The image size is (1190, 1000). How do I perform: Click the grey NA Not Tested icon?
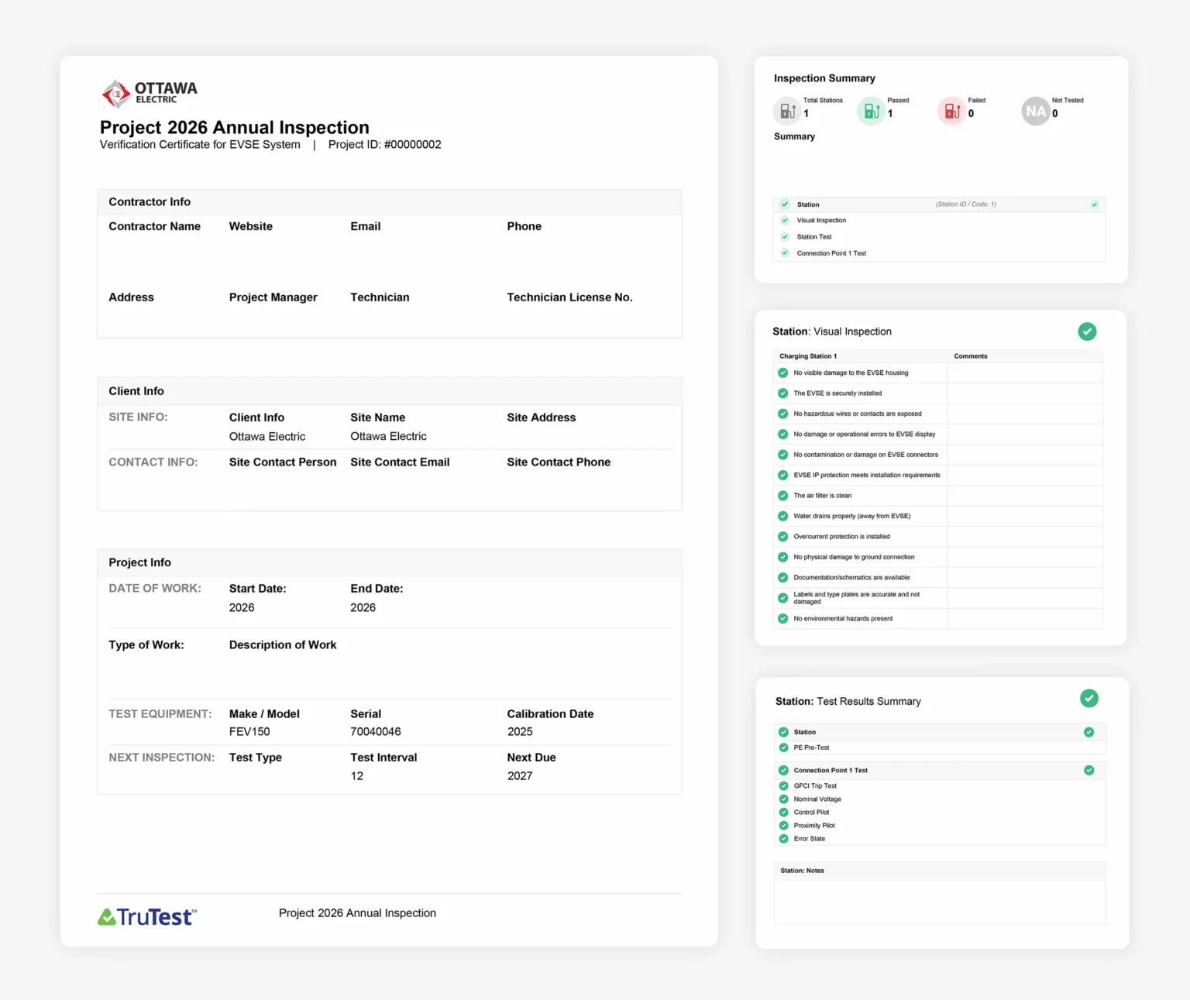pyautogui.click(x=1036, y=111)
